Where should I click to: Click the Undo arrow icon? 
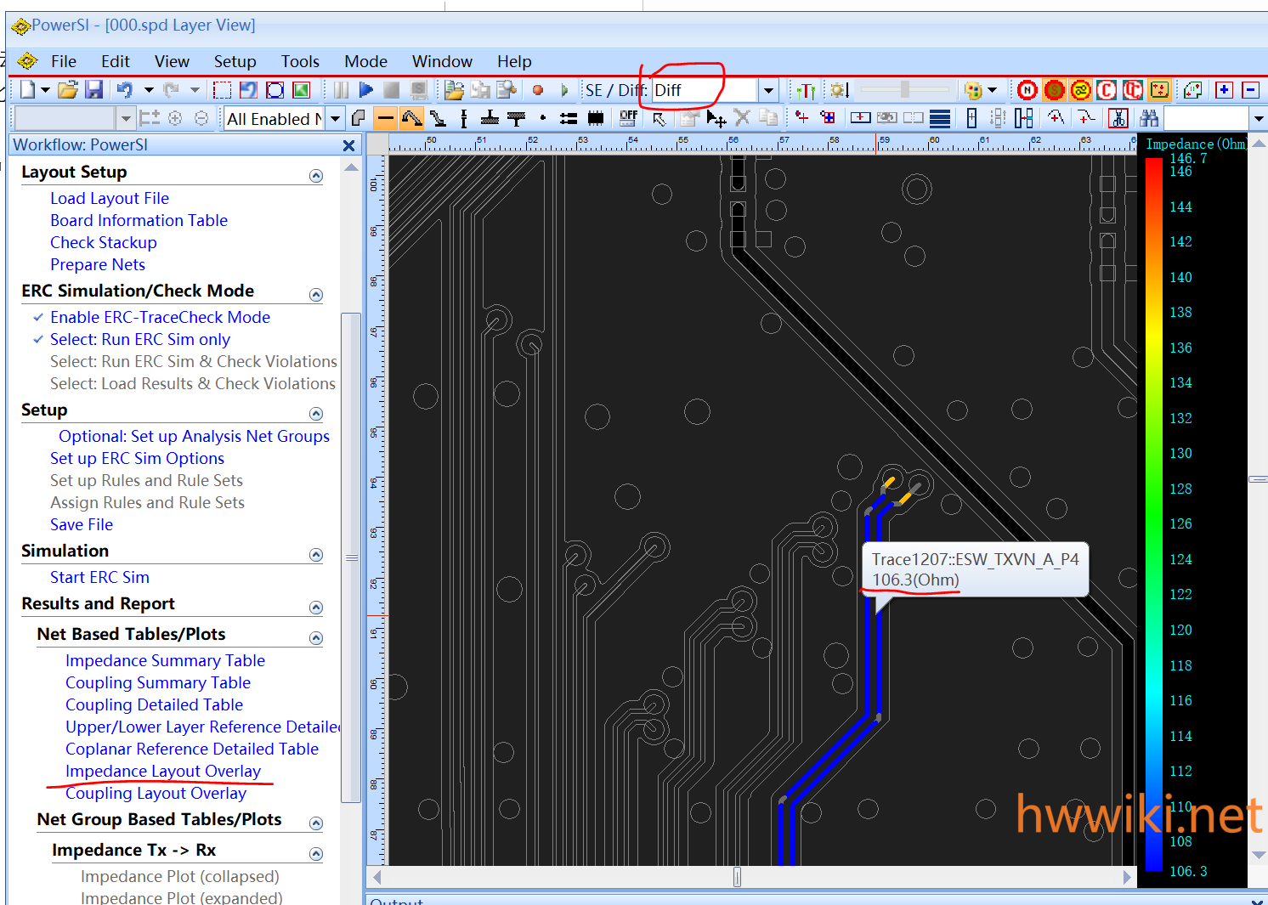point(125,90)
